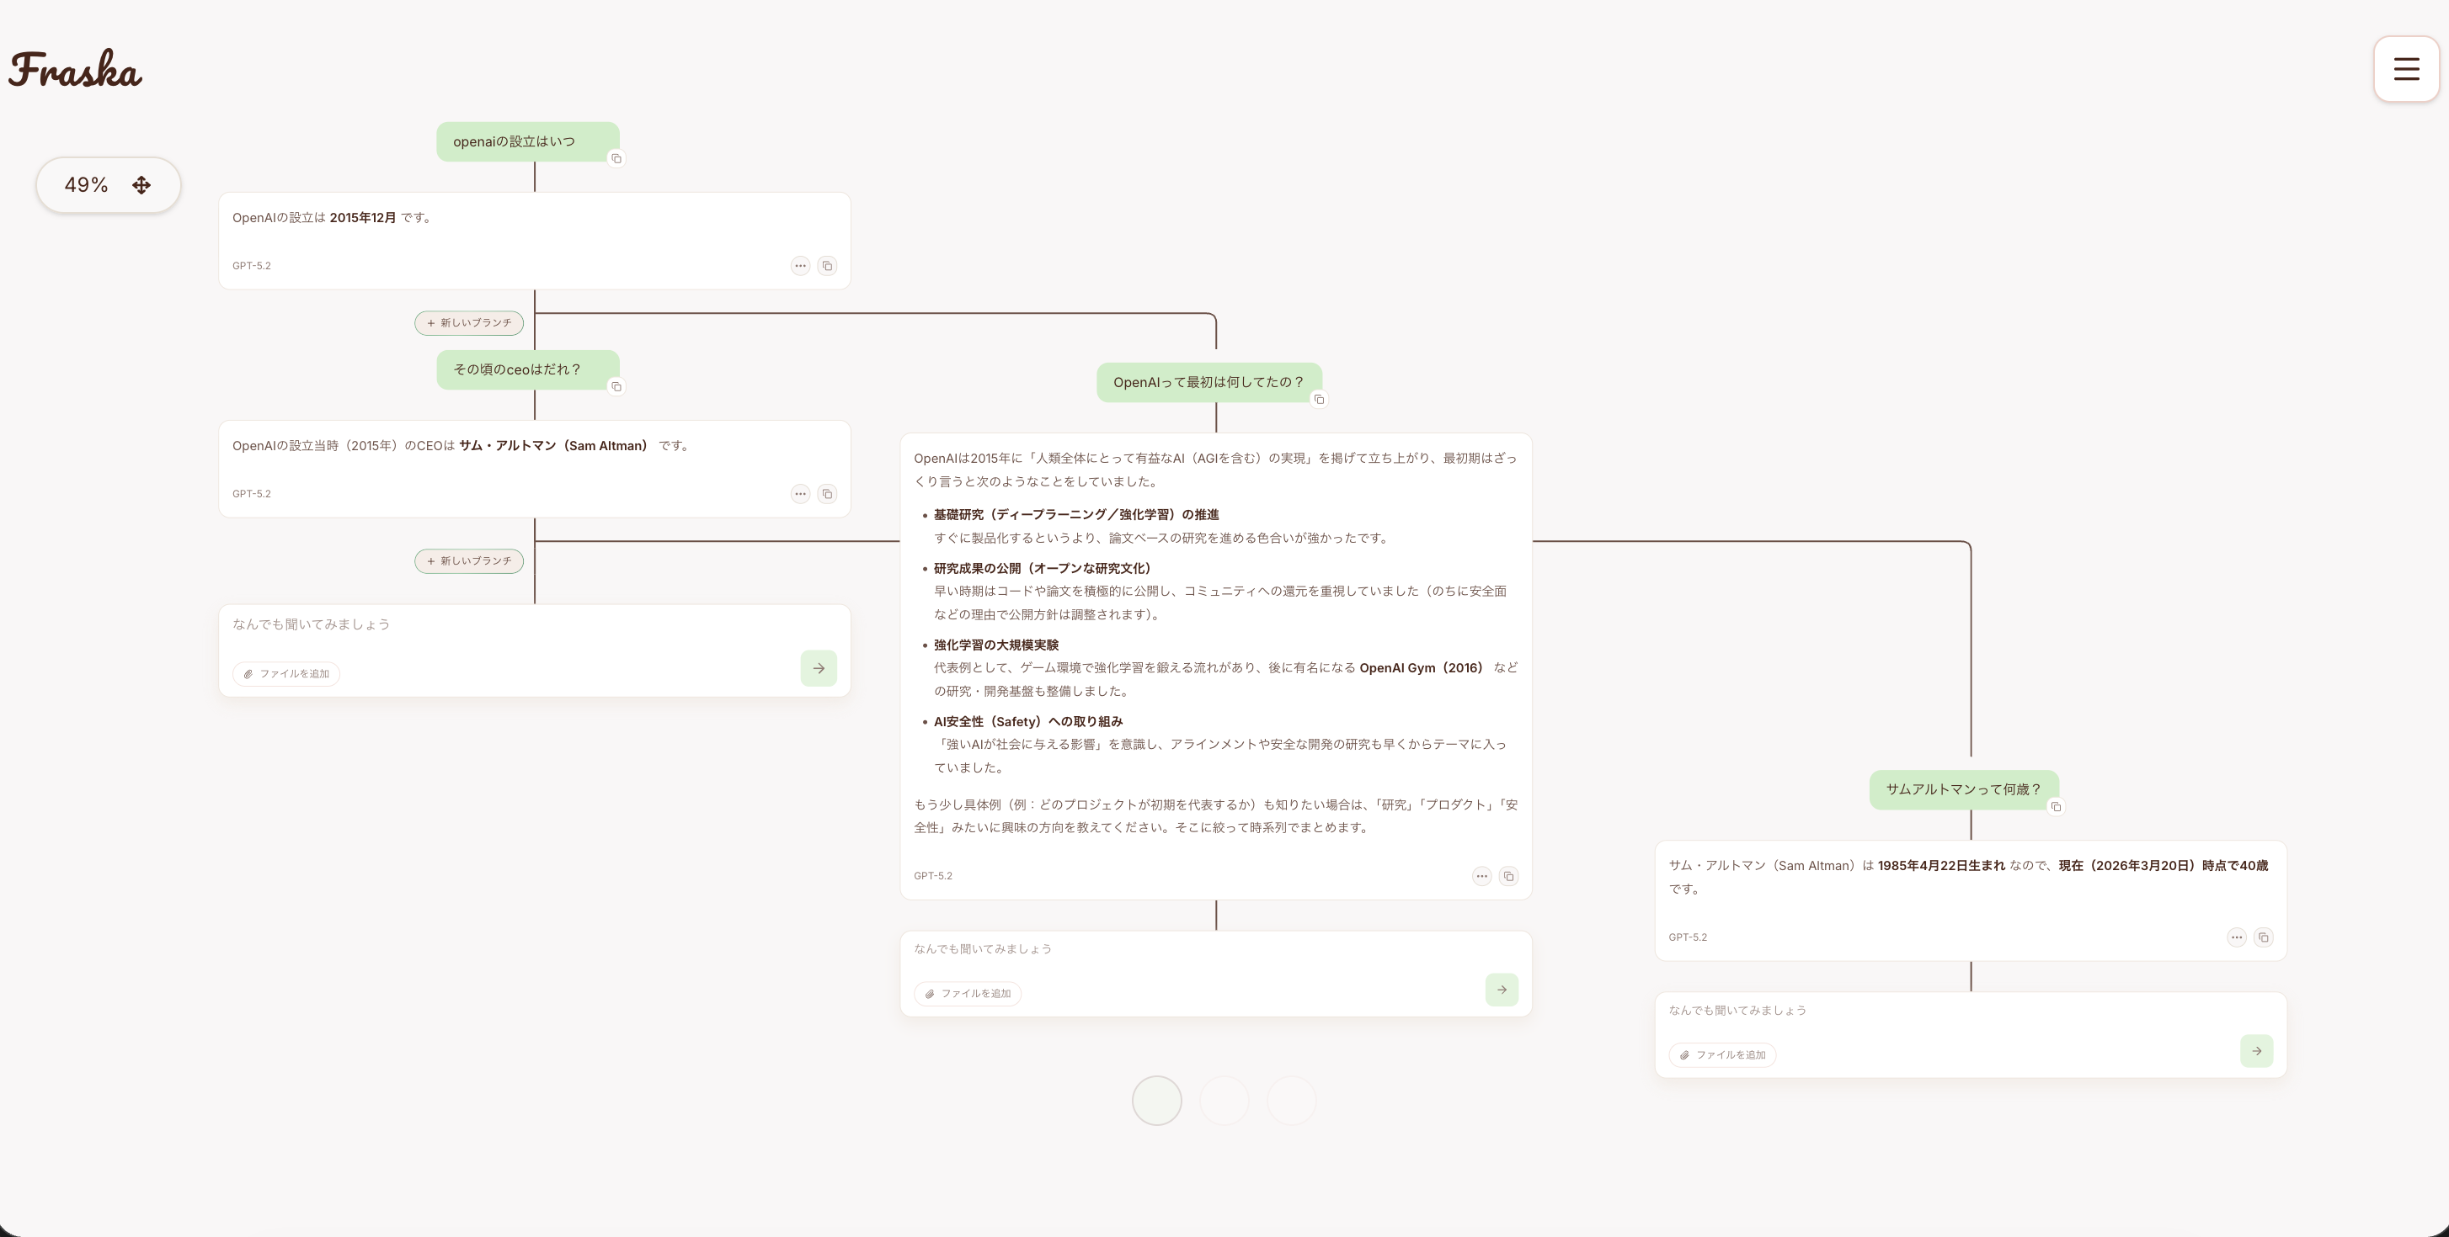Copy the 'サムアルトマンって何歳？' question bubble

[x=2056, y=807]
